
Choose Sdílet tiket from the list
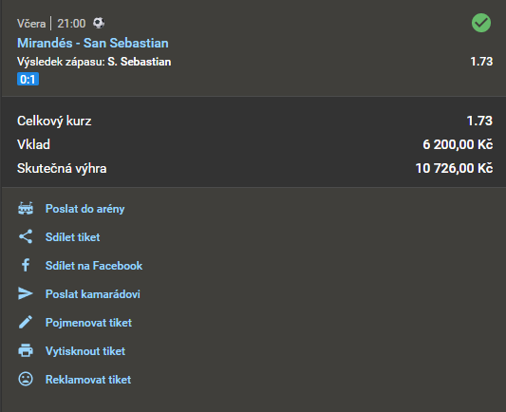point(72,237)
